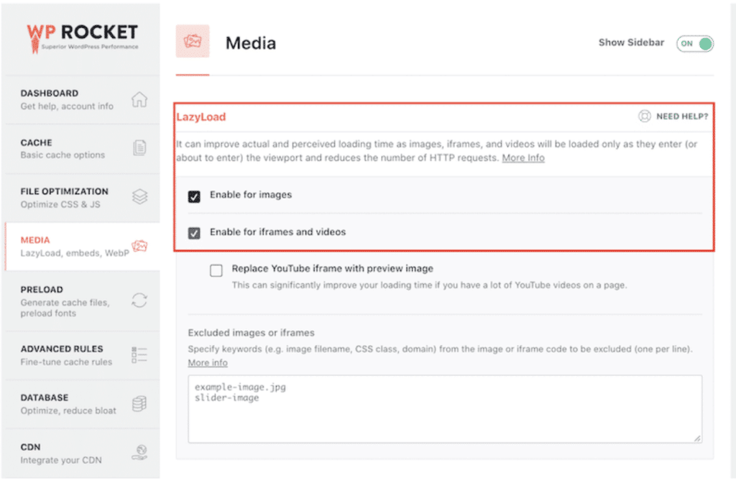Screen dimensions: 736x481
Task: Toggle the Show Sidebar switch off
Action: pos(695,43)
